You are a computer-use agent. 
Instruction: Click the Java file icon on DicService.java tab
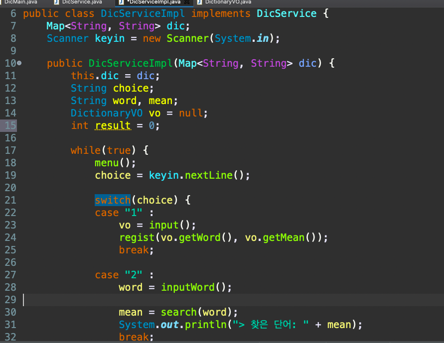[x=57, y=2]
